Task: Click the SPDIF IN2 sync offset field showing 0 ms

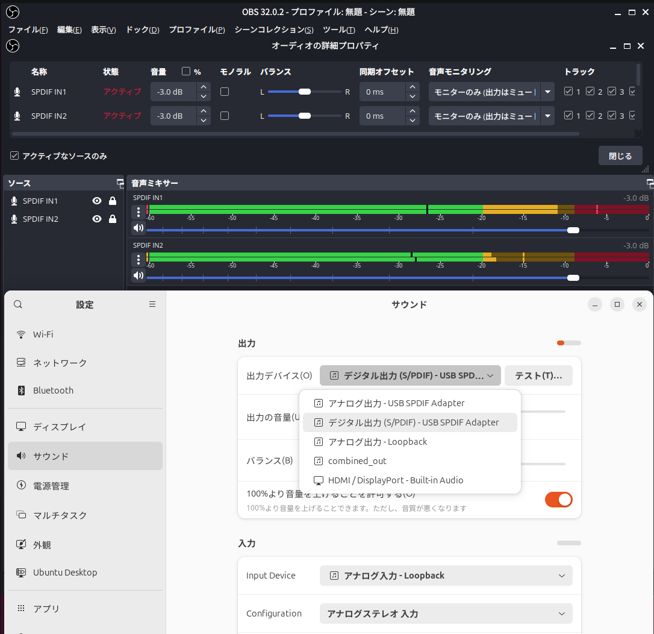Action: 382,116
